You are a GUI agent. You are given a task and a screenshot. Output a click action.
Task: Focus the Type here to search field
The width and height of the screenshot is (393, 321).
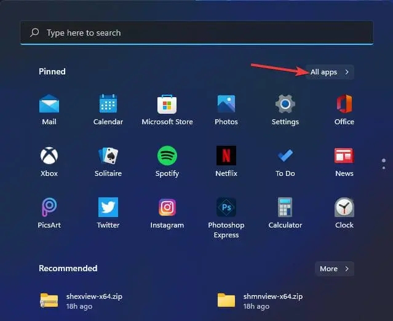[x=197, y=33]
